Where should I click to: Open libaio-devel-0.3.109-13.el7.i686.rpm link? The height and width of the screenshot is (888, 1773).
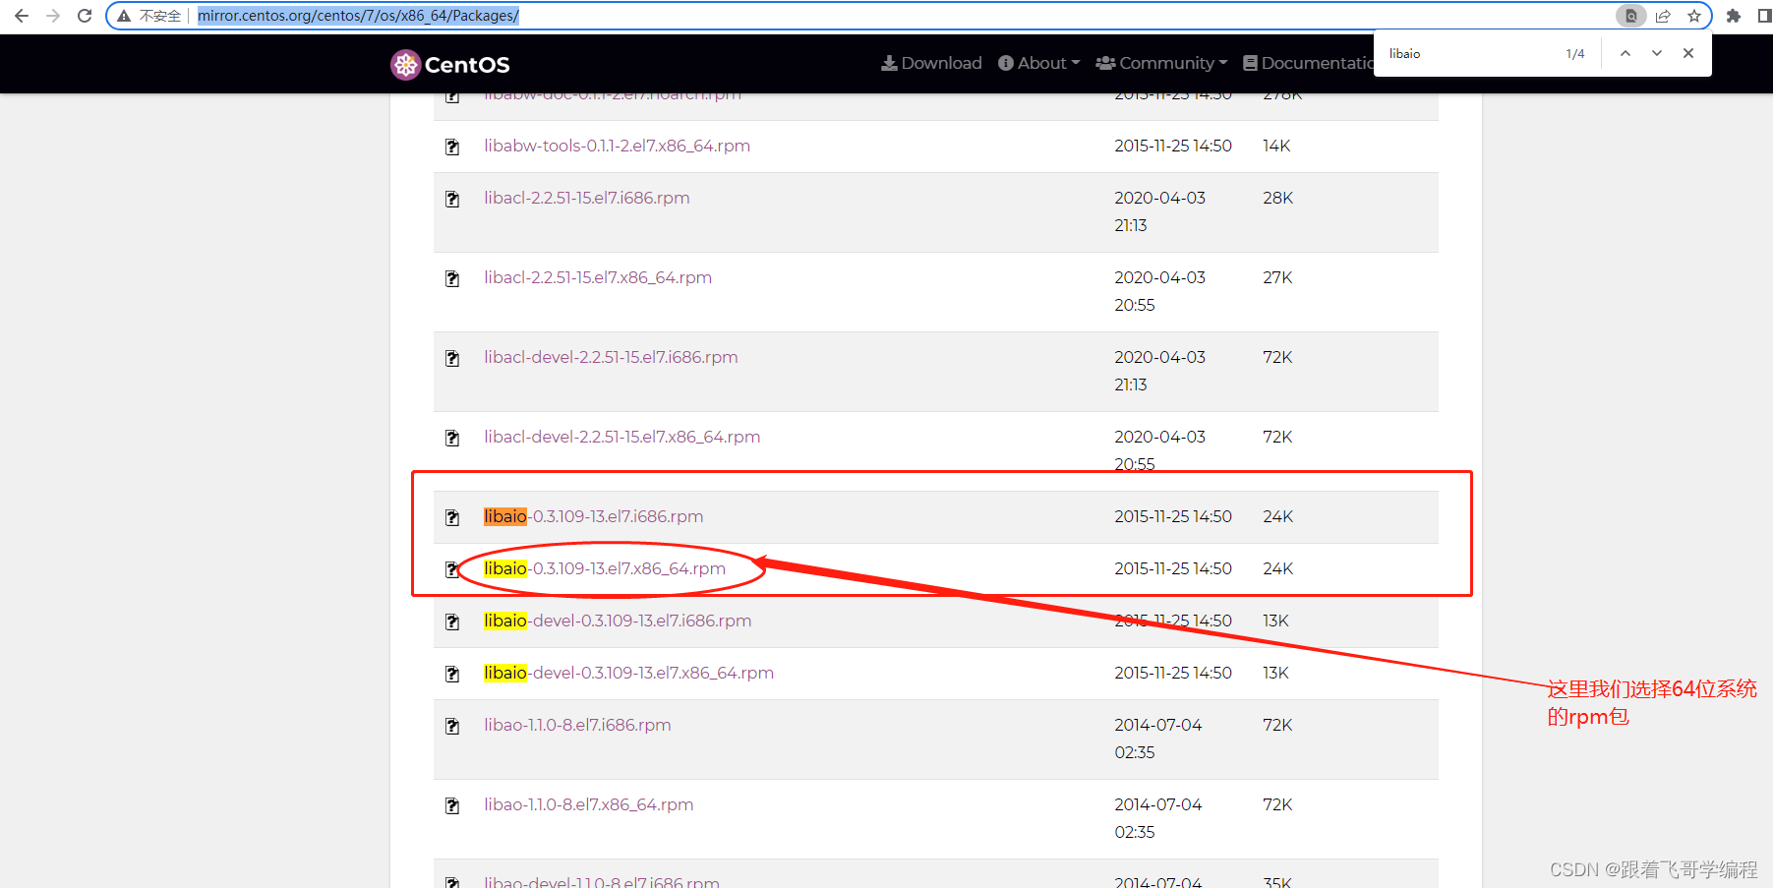tap(618, 621)
